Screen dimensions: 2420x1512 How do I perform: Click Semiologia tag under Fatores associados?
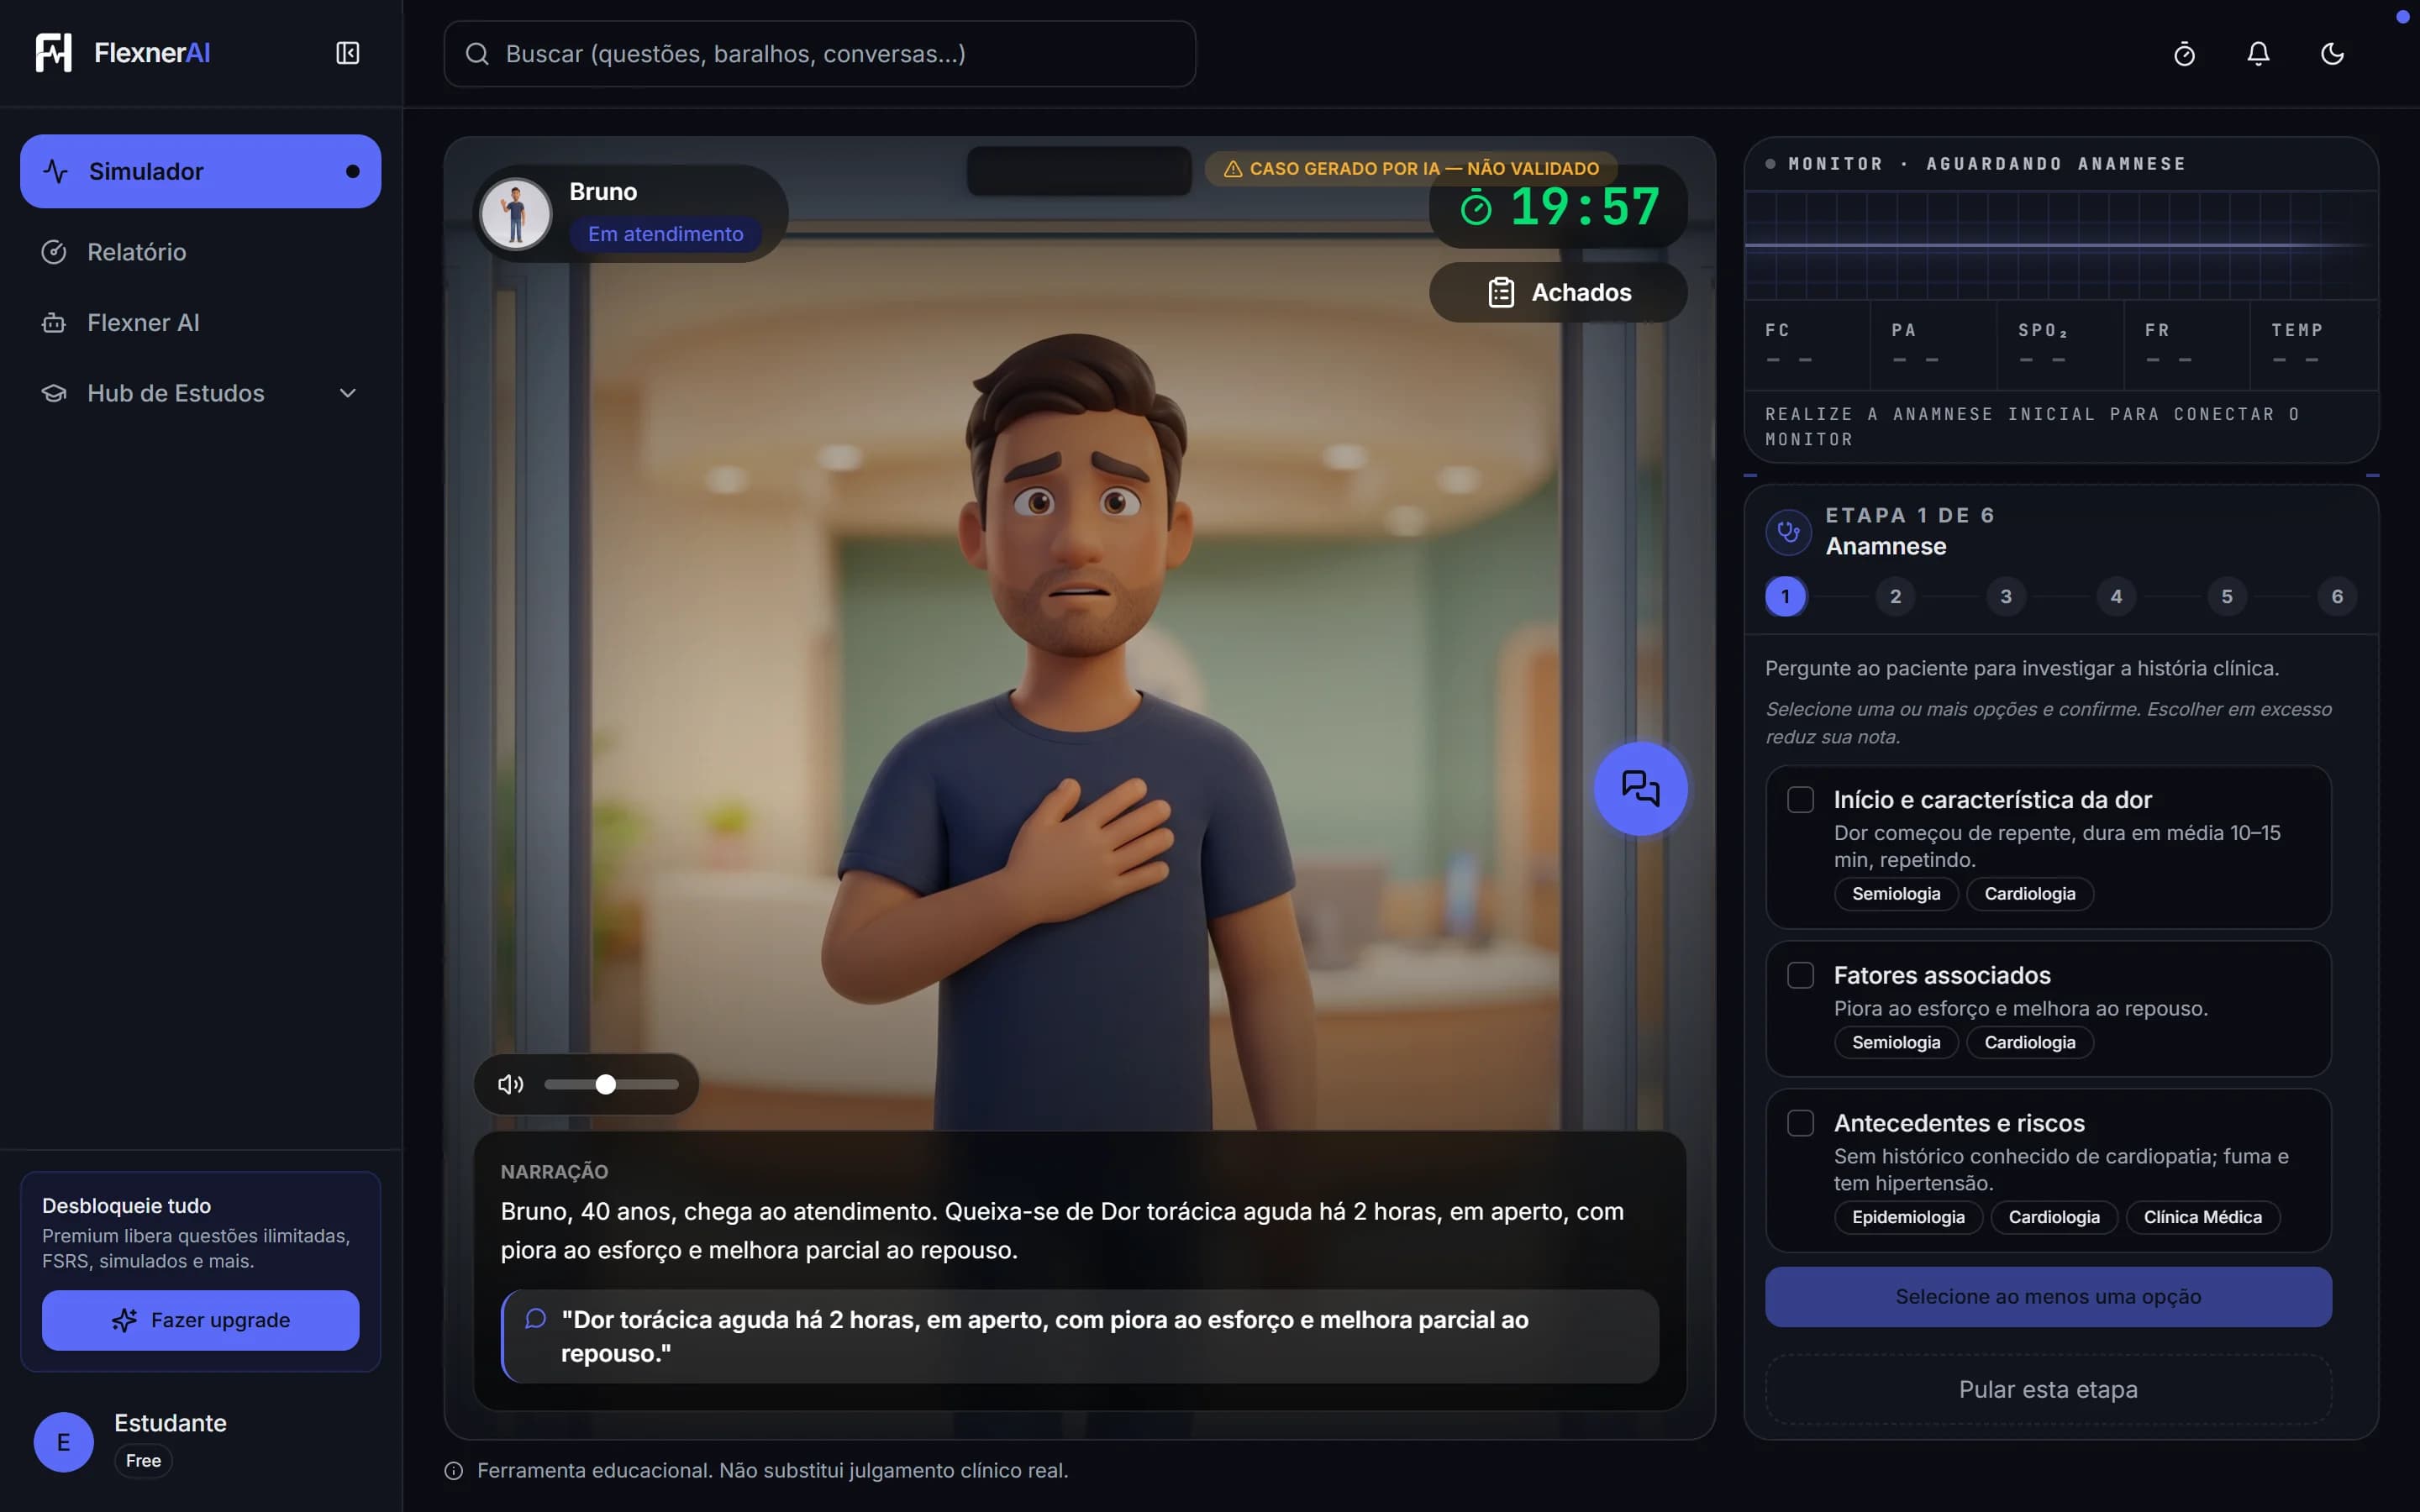(x=1896, y=1042)
